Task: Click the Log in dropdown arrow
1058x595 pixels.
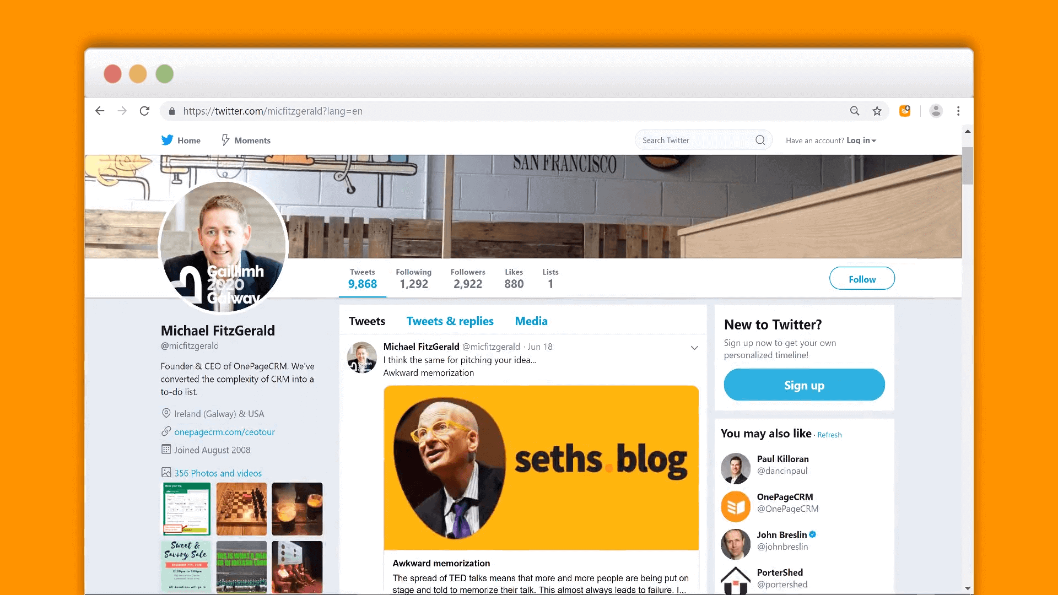Action: 876,140
